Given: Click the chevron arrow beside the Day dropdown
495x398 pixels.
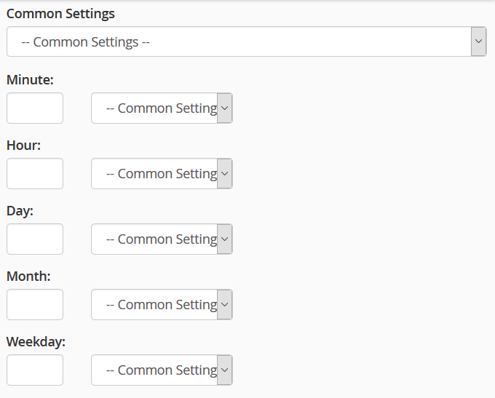Looking at the screenshot, I should pos(225,239).
